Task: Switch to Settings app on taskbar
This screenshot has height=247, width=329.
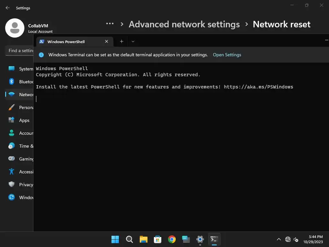Action: click(x=200, y=239)
